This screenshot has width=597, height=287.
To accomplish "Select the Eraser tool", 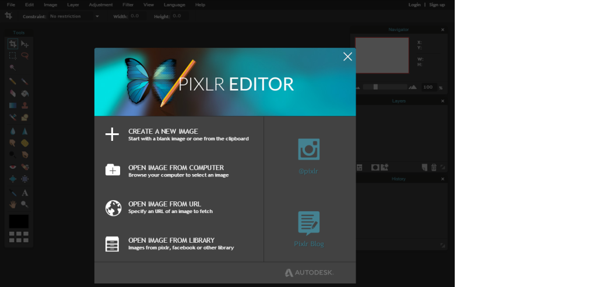I will [13, 93].
